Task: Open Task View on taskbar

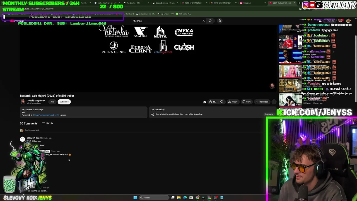Action: 173,198
